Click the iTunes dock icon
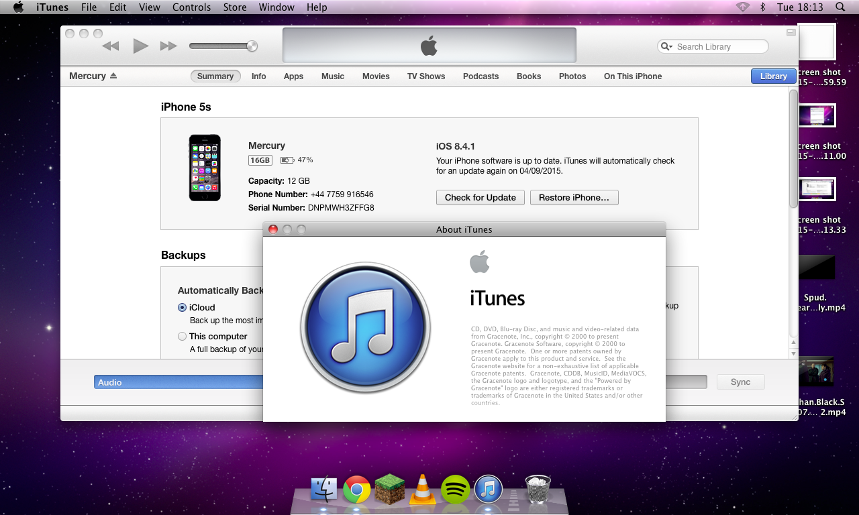The width and height of the screenshot is (859, 515). tap(489, 490)
